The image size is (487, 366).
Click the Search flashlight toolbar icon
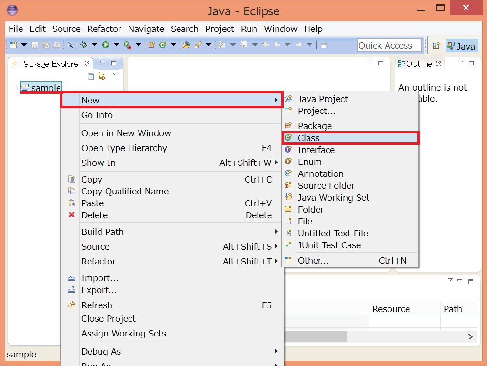click(198, 45)
